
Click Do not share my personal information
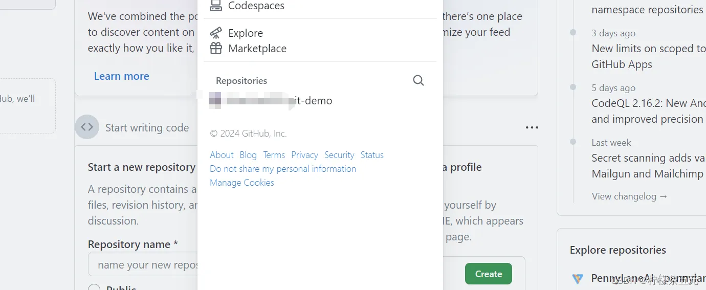[x=283, y=169]
